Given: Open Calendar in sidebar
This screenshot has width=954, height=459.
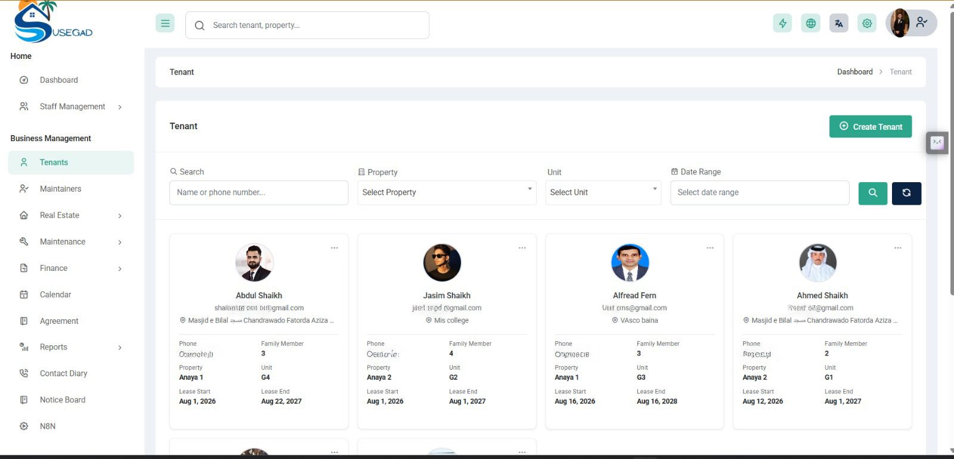Looking at the screenshot, I should (x=71, y=294).
